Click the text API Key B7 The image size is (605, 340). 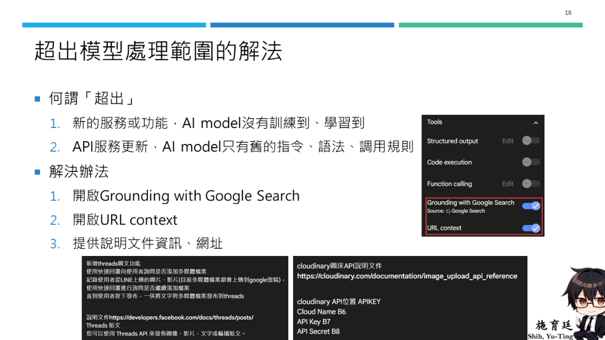313,321
